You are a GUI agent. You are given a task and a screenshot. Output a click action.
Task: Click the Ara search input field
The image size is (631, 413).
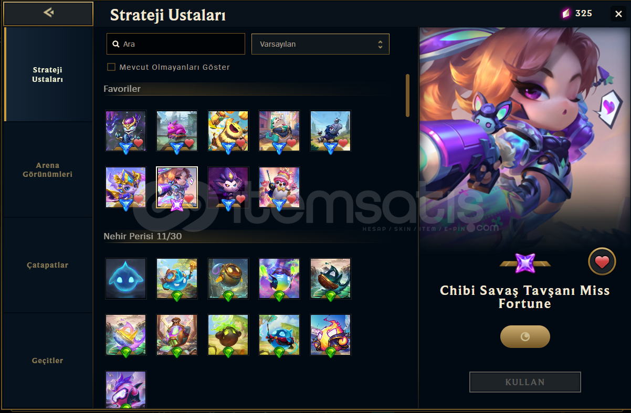[x=176, y=44]
